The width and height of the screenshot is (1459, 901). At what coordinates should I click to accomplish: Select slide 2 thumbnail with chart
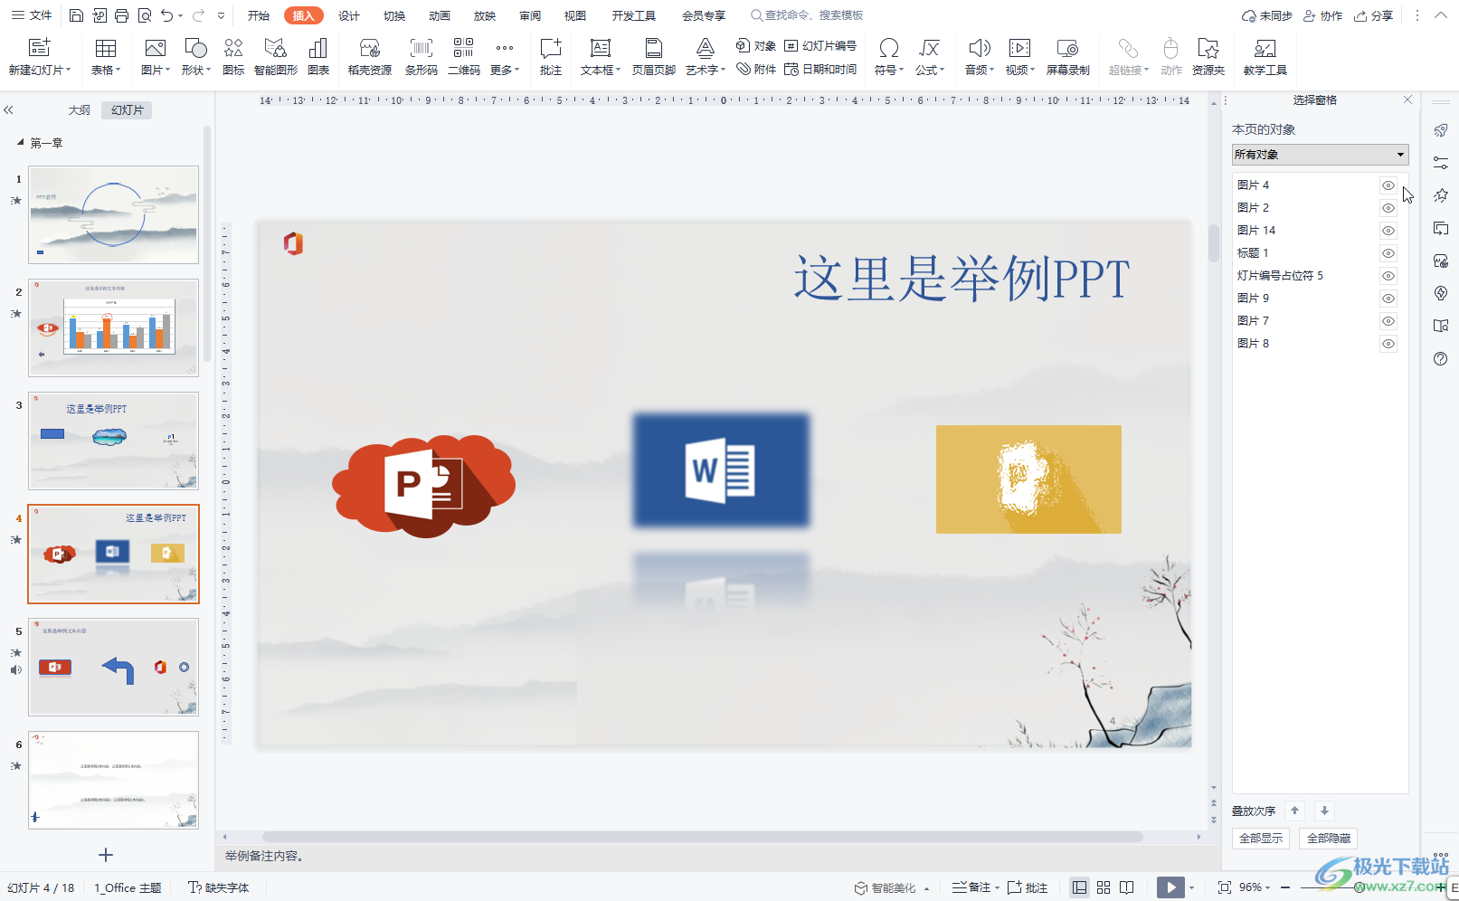pyautogui.click(x=113, y=327)
